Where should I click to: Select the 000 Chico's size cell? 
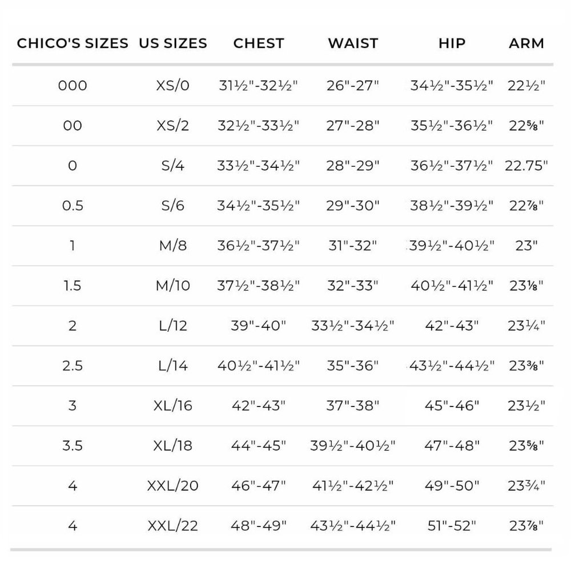[73, 86]
